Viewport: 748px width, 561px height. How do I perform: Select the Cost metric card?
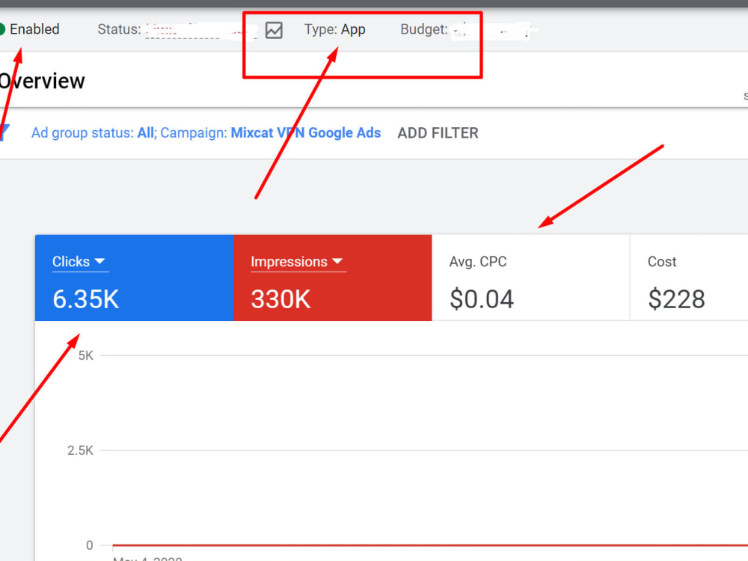[x=689, y=278]
